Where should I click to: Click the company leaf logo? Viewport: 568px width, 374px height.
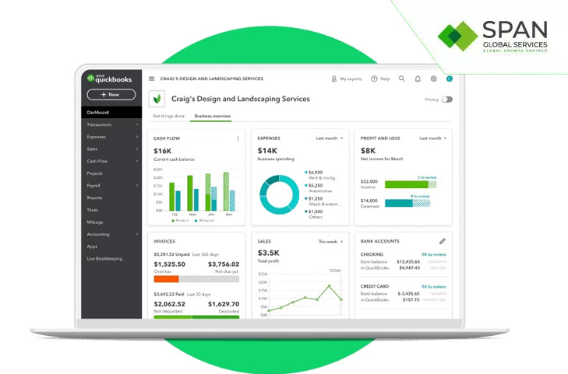(x=157, y=99)
